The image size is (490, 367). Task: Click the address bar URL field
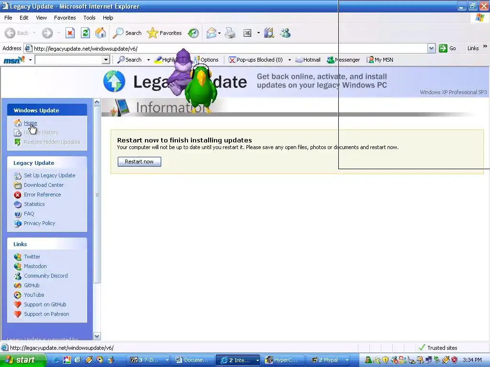click(230, 48)
